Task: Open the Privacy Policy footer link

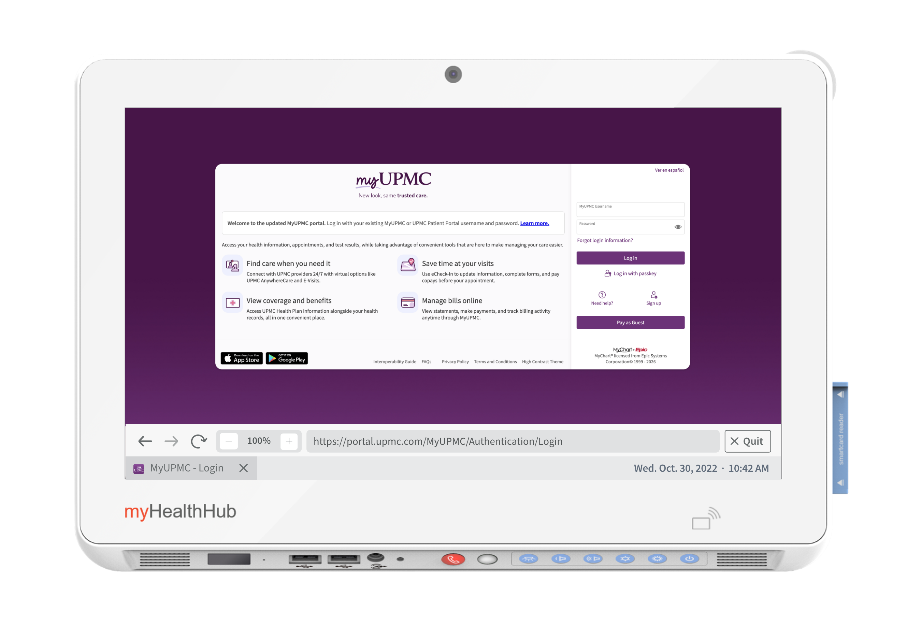Action: click(x=455, y=362)
